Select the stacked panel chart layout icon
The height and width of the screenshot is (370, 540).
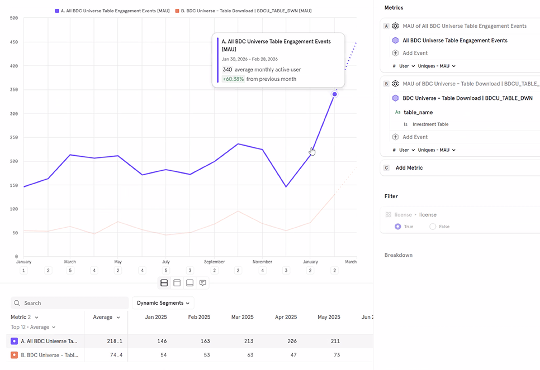[x=164, y=283]
